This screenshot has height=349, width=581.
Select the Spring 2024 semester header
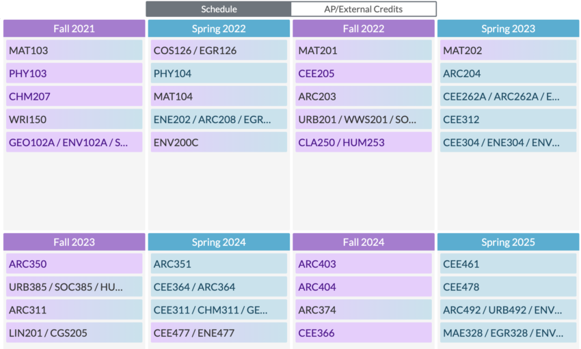[x=219, y=242]
